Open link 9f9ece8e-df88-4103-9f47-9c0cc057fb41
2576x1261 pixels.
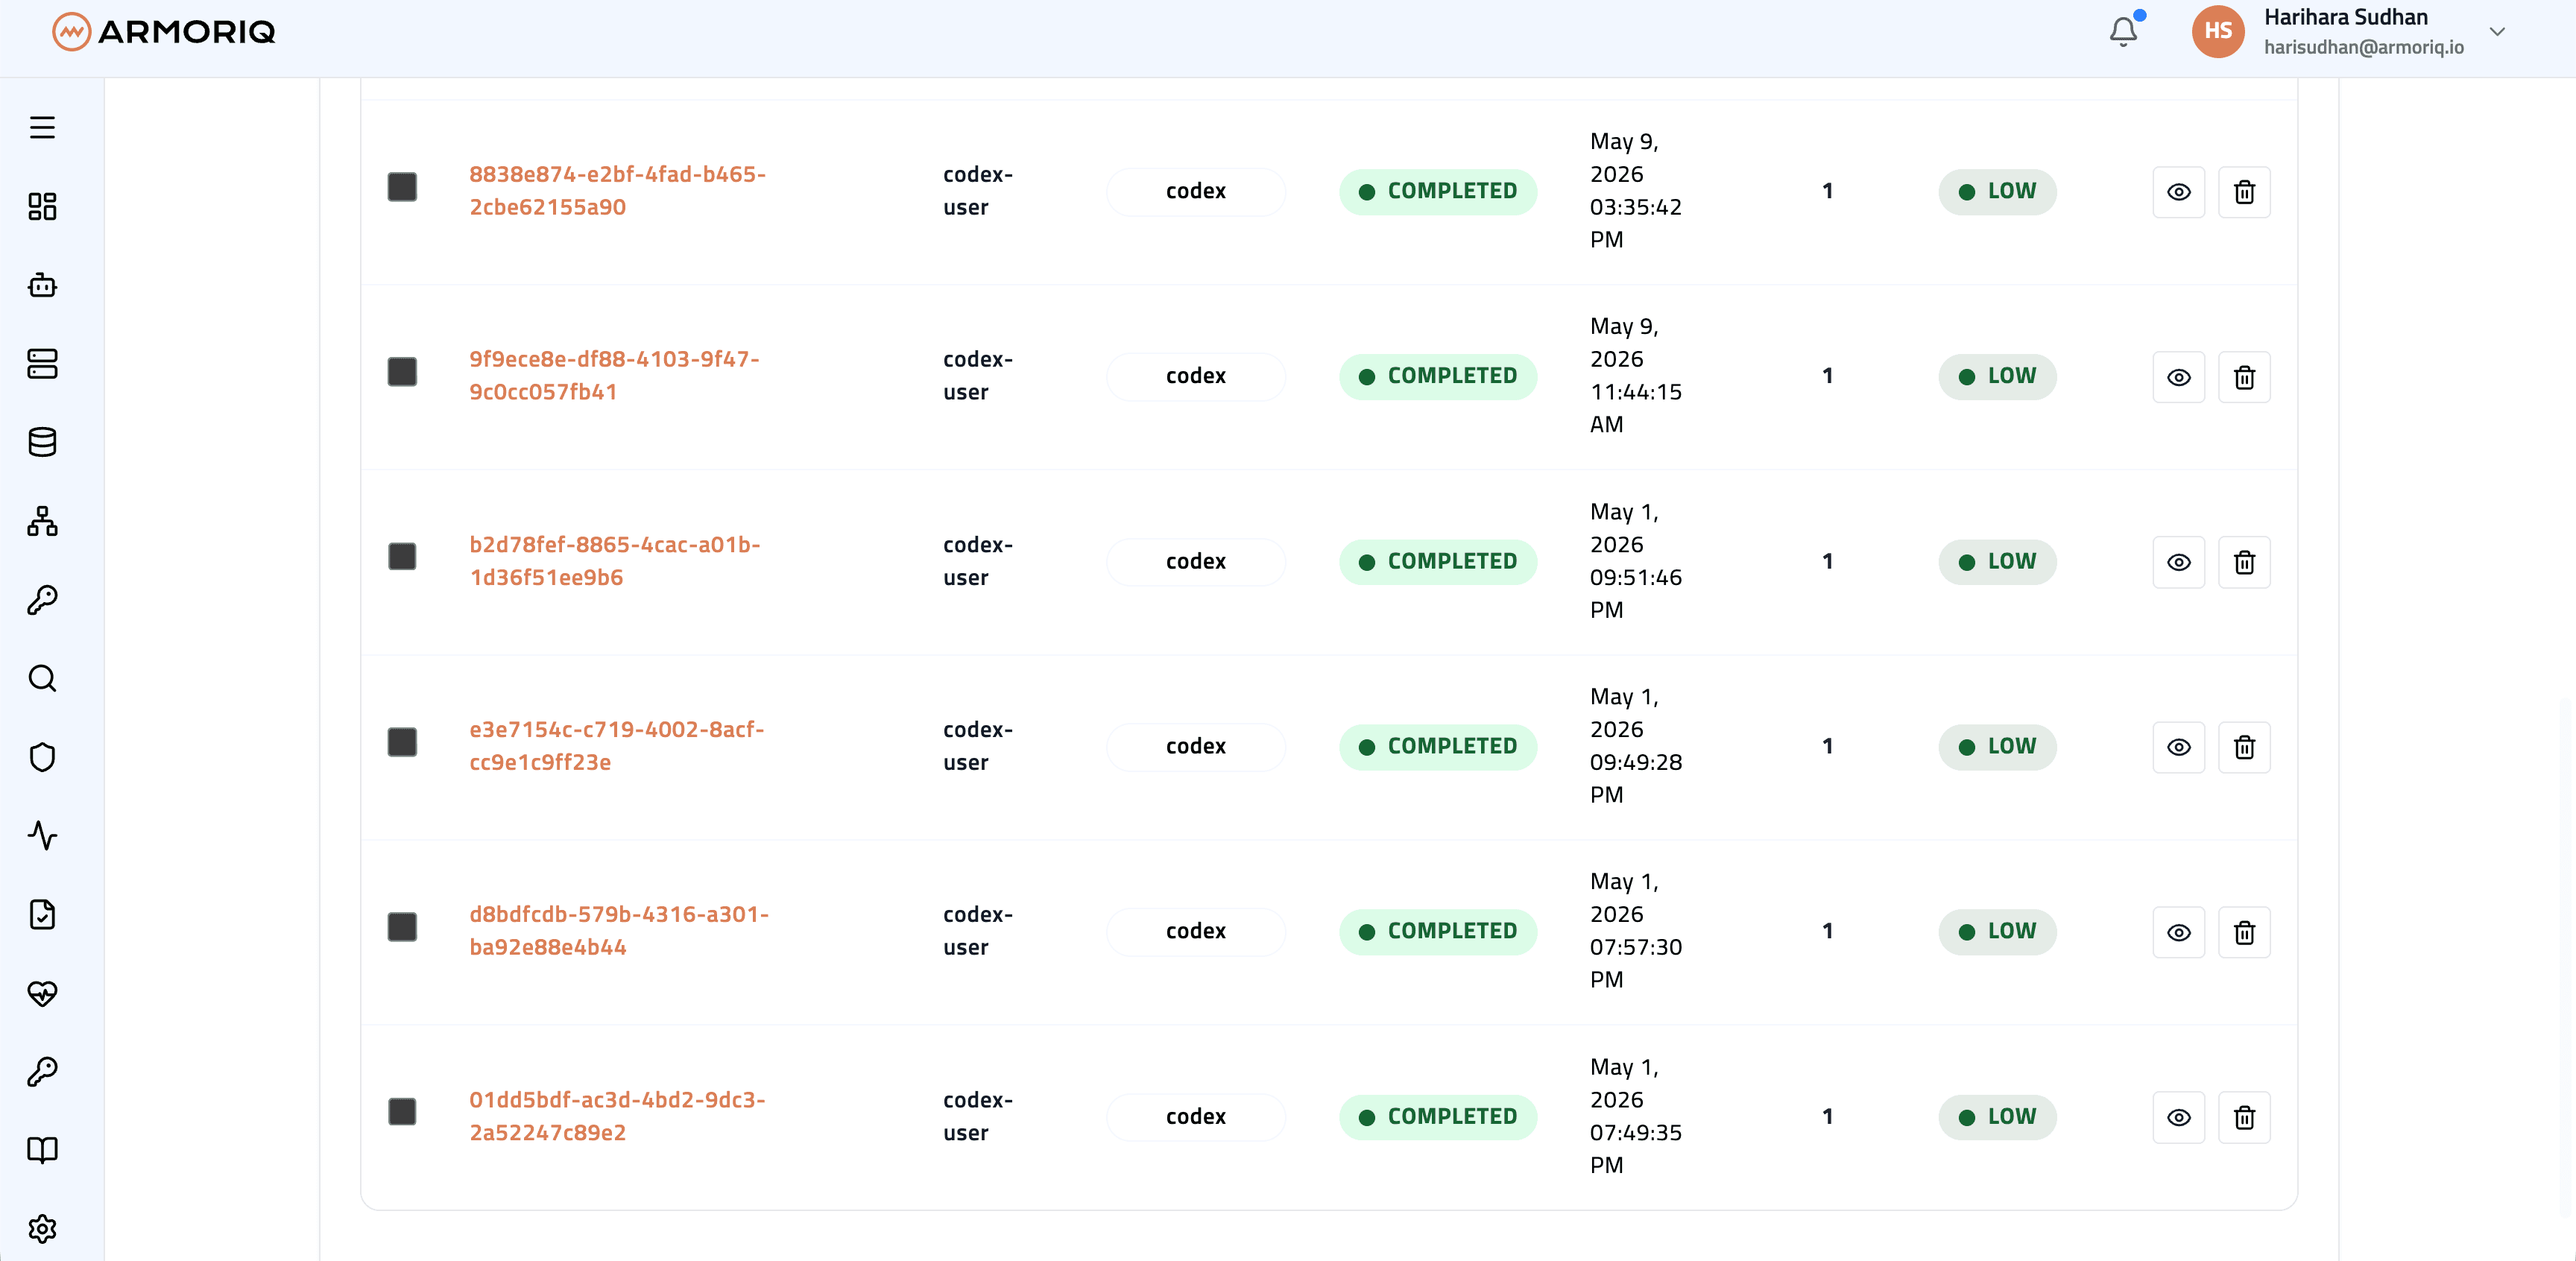tap(614, 375)
